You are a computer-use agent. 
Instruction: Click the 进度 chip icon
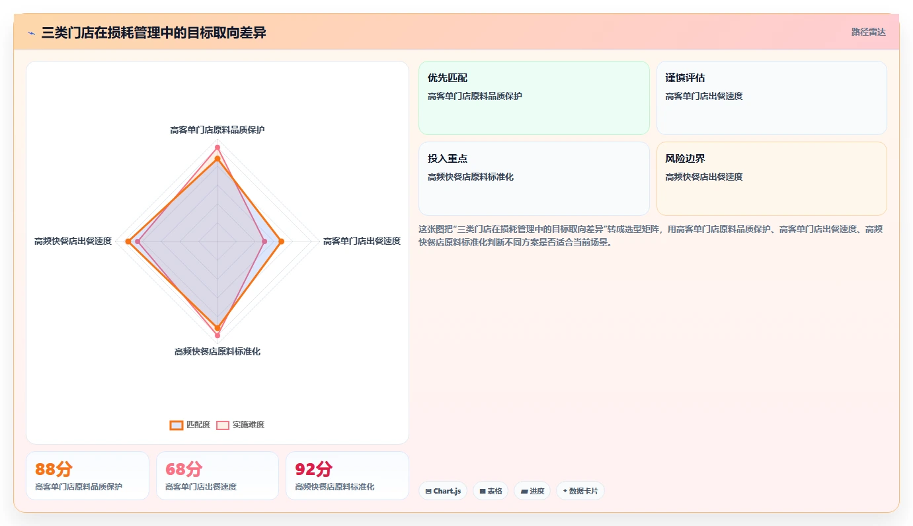tap(524, 491)
